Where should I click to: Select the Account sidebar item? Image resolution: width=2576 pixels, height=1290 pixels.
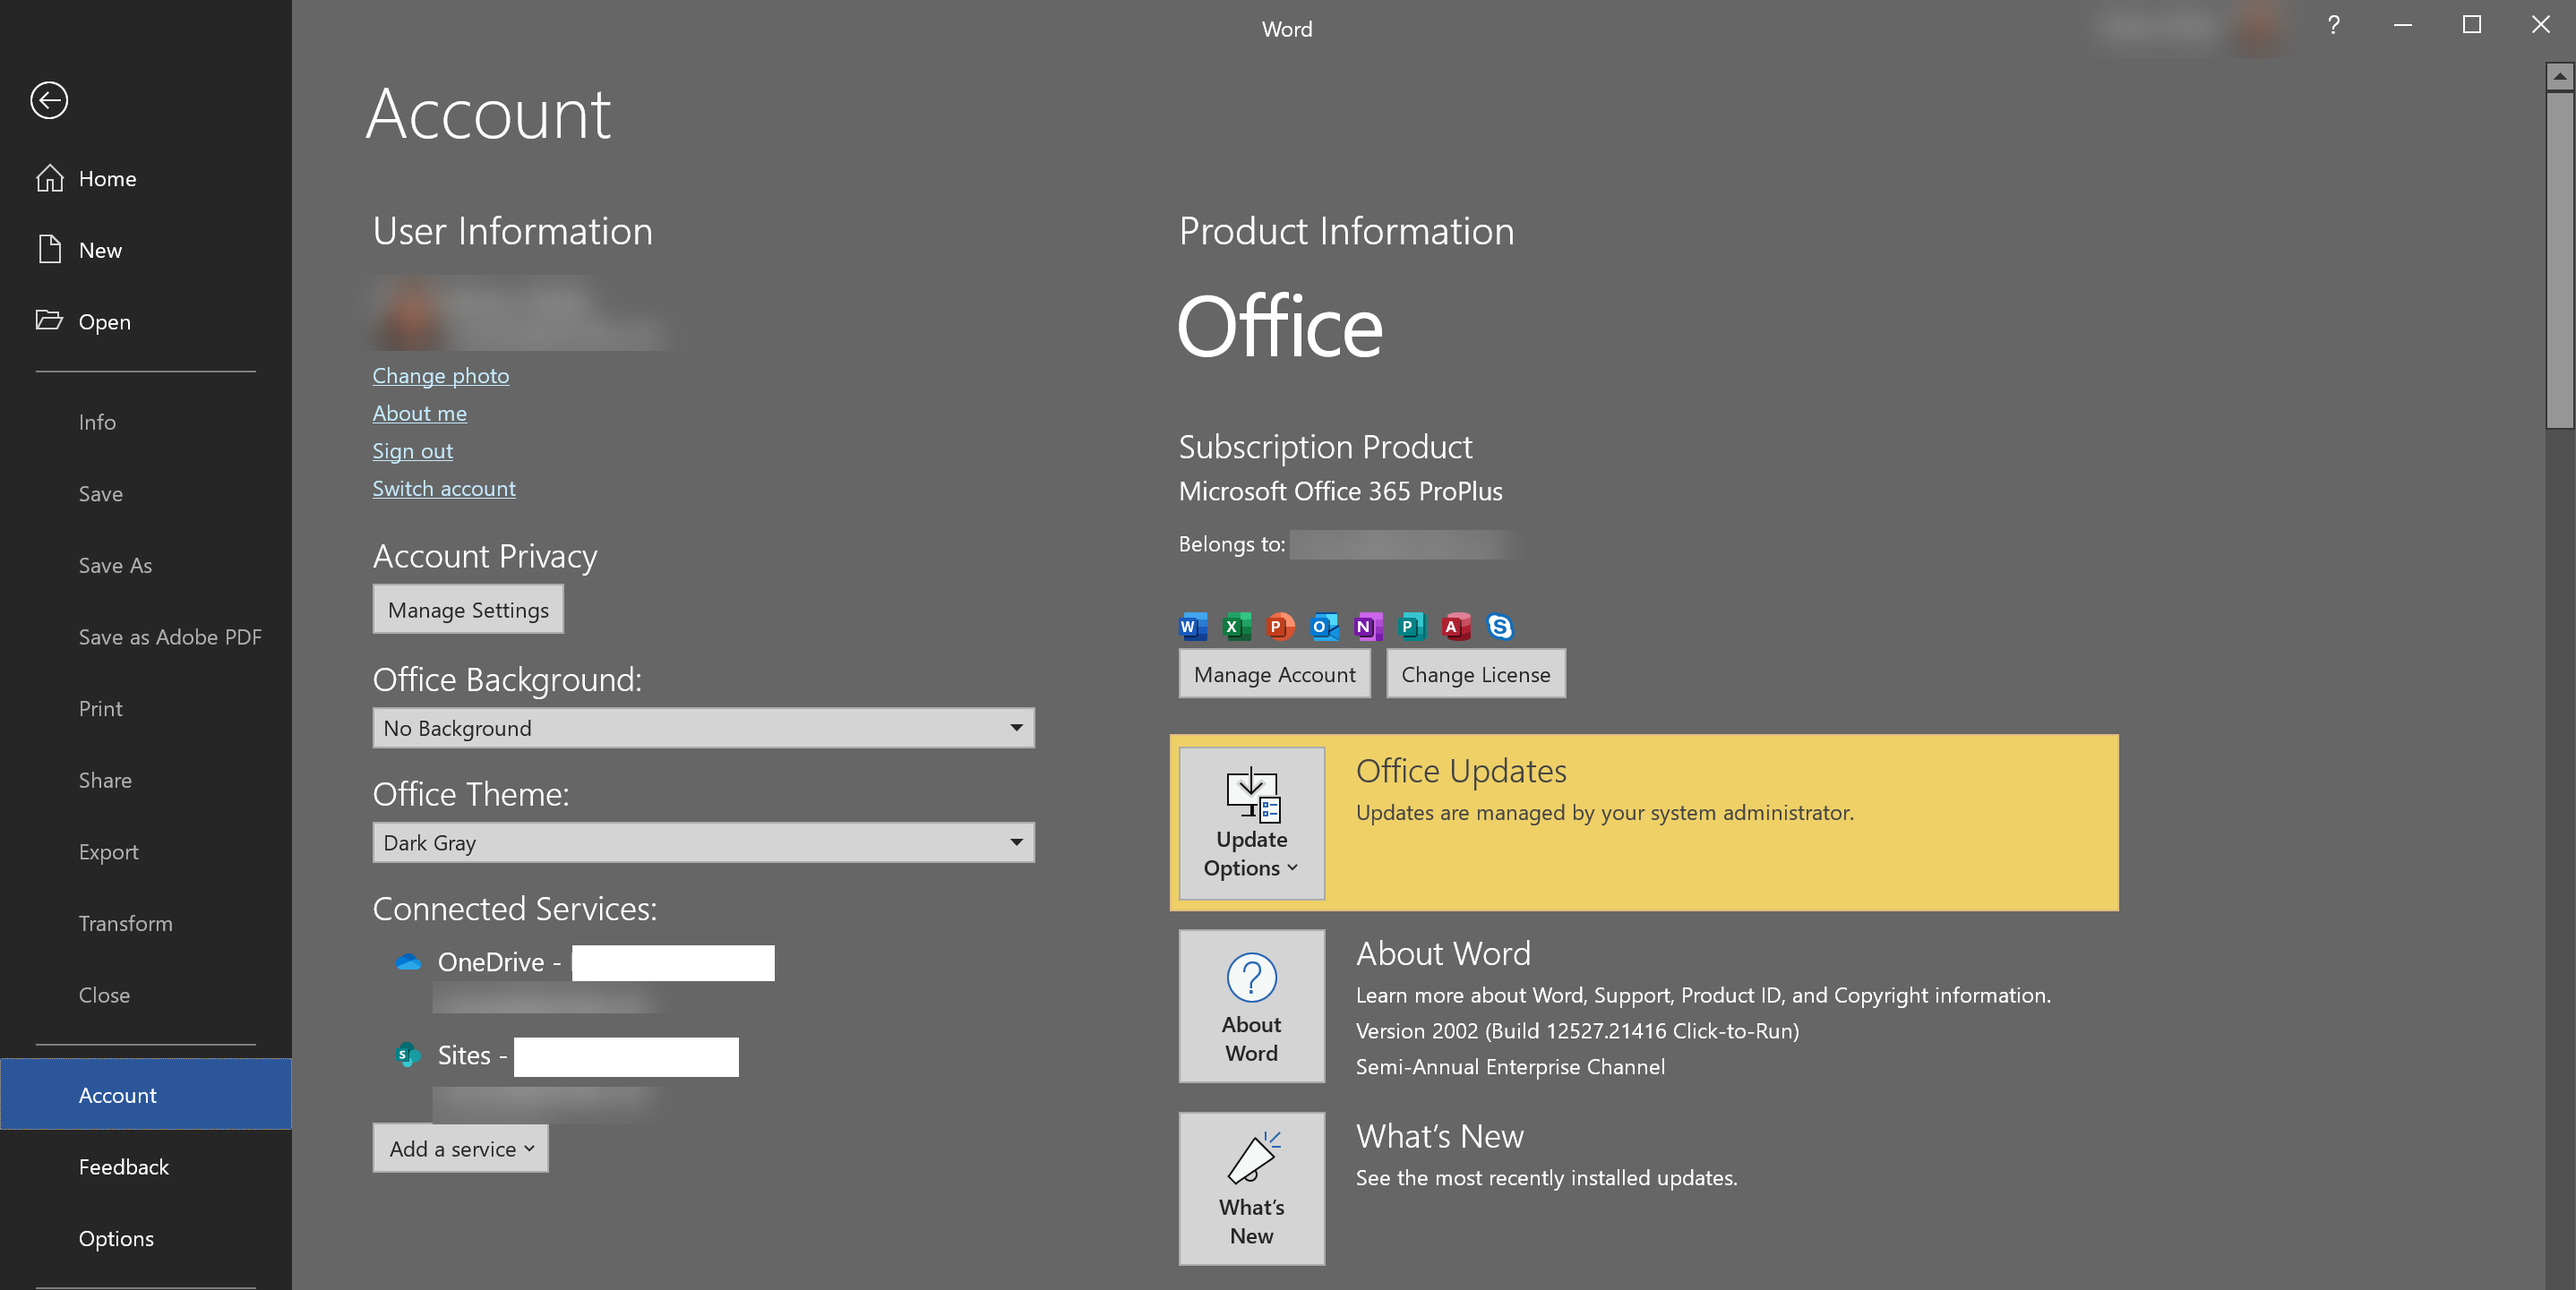(145, 1095)
